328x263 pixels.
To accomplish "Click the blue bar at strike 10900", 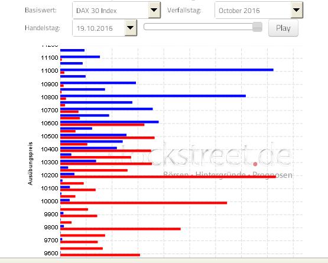I will pos(98,83).
